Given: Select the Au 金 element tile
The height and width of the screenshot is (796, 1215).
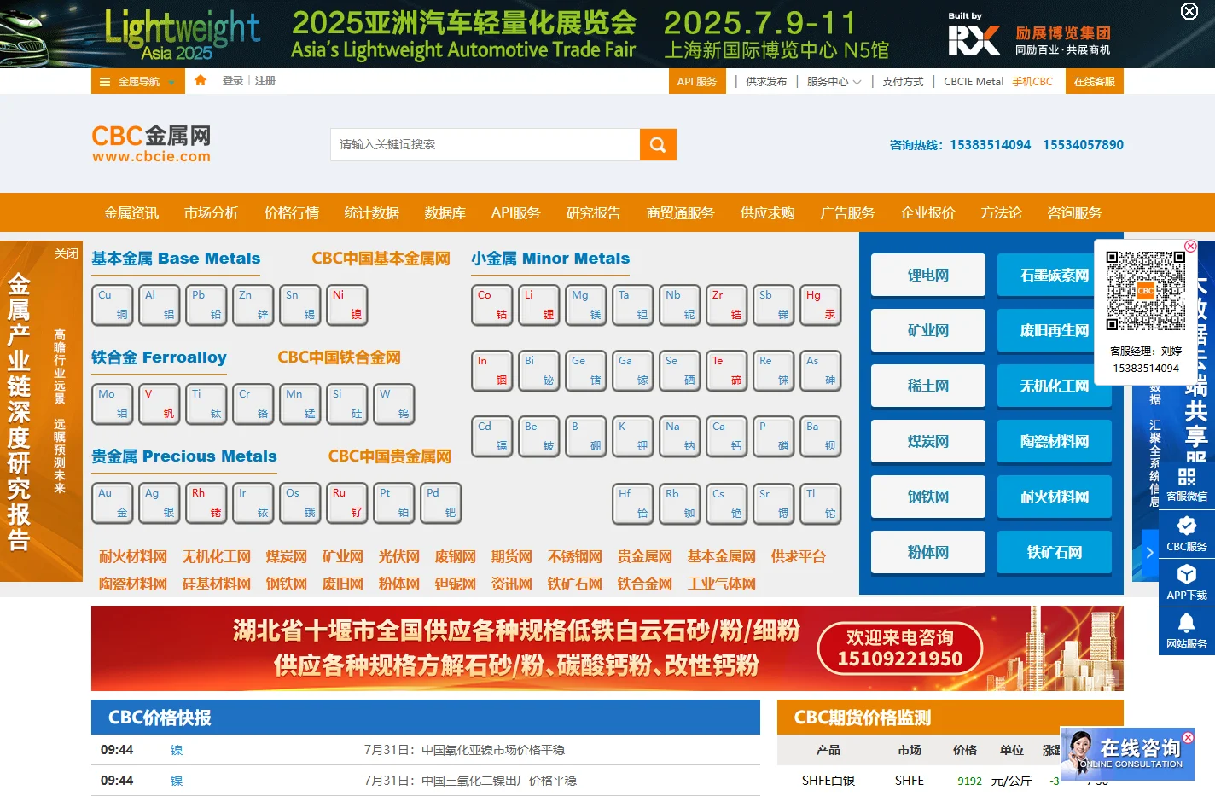Looking at the screenshot, I should point(113,503).
